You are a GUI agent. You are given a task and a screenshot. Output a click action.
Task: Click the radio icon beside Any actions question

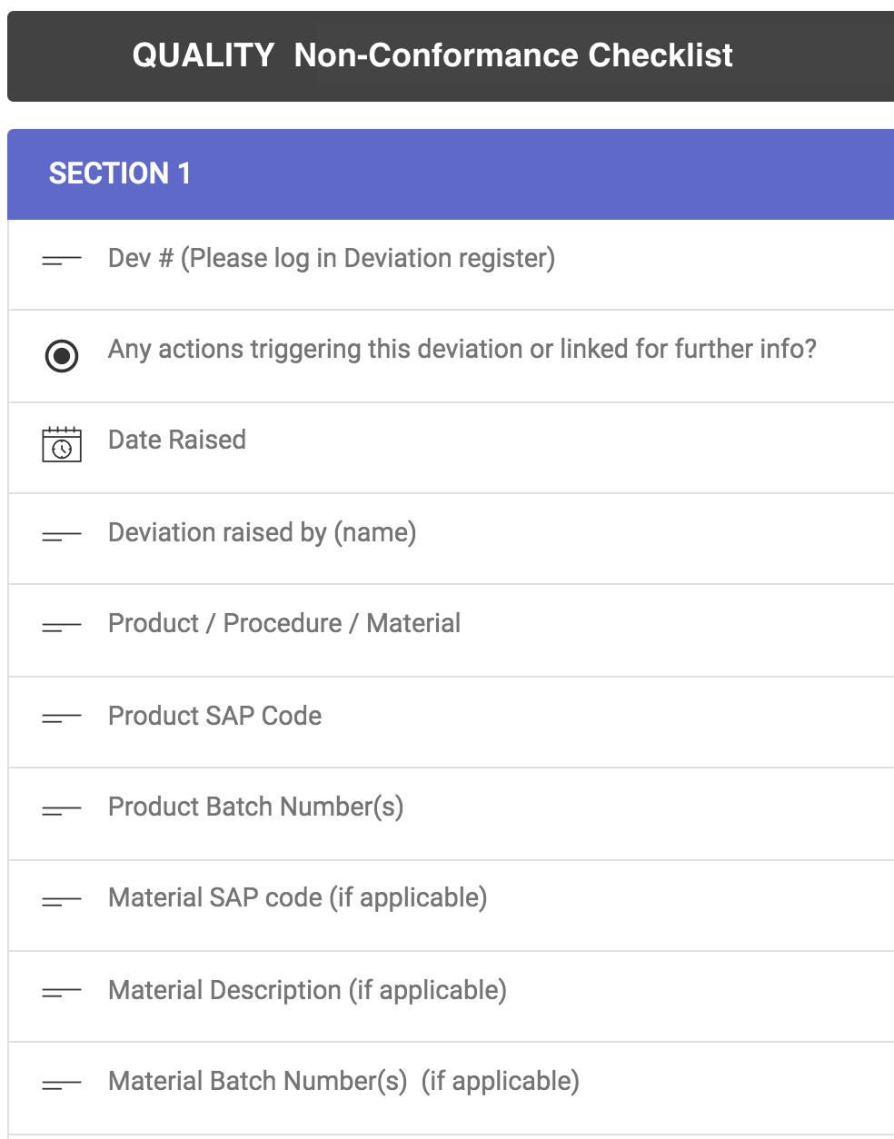tap(62, 356)
